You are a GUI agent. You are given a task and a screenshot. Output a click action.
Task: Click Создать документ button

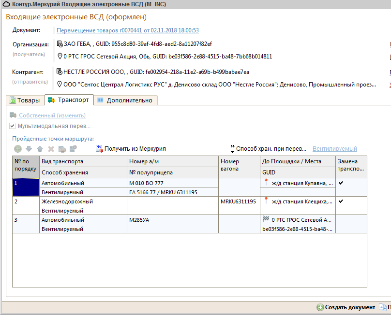coord(346,307)
